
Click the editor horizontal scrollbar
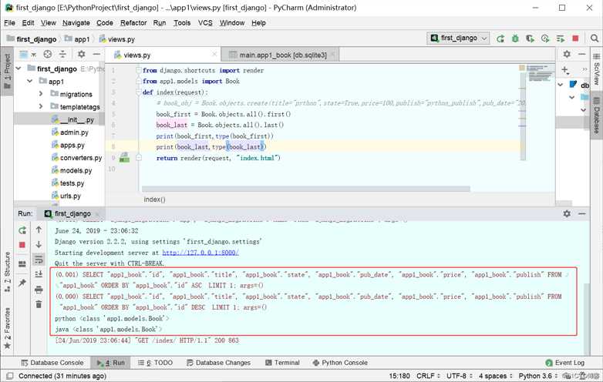coord(305,189)
